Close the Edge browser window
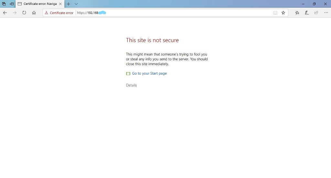The image size is (331, 178). (325, 4)
